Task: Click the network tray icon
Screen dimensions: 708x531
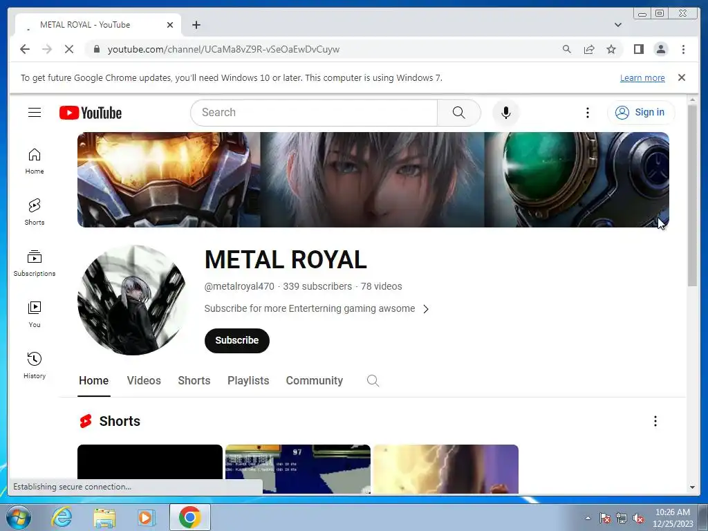Action: 622,519
